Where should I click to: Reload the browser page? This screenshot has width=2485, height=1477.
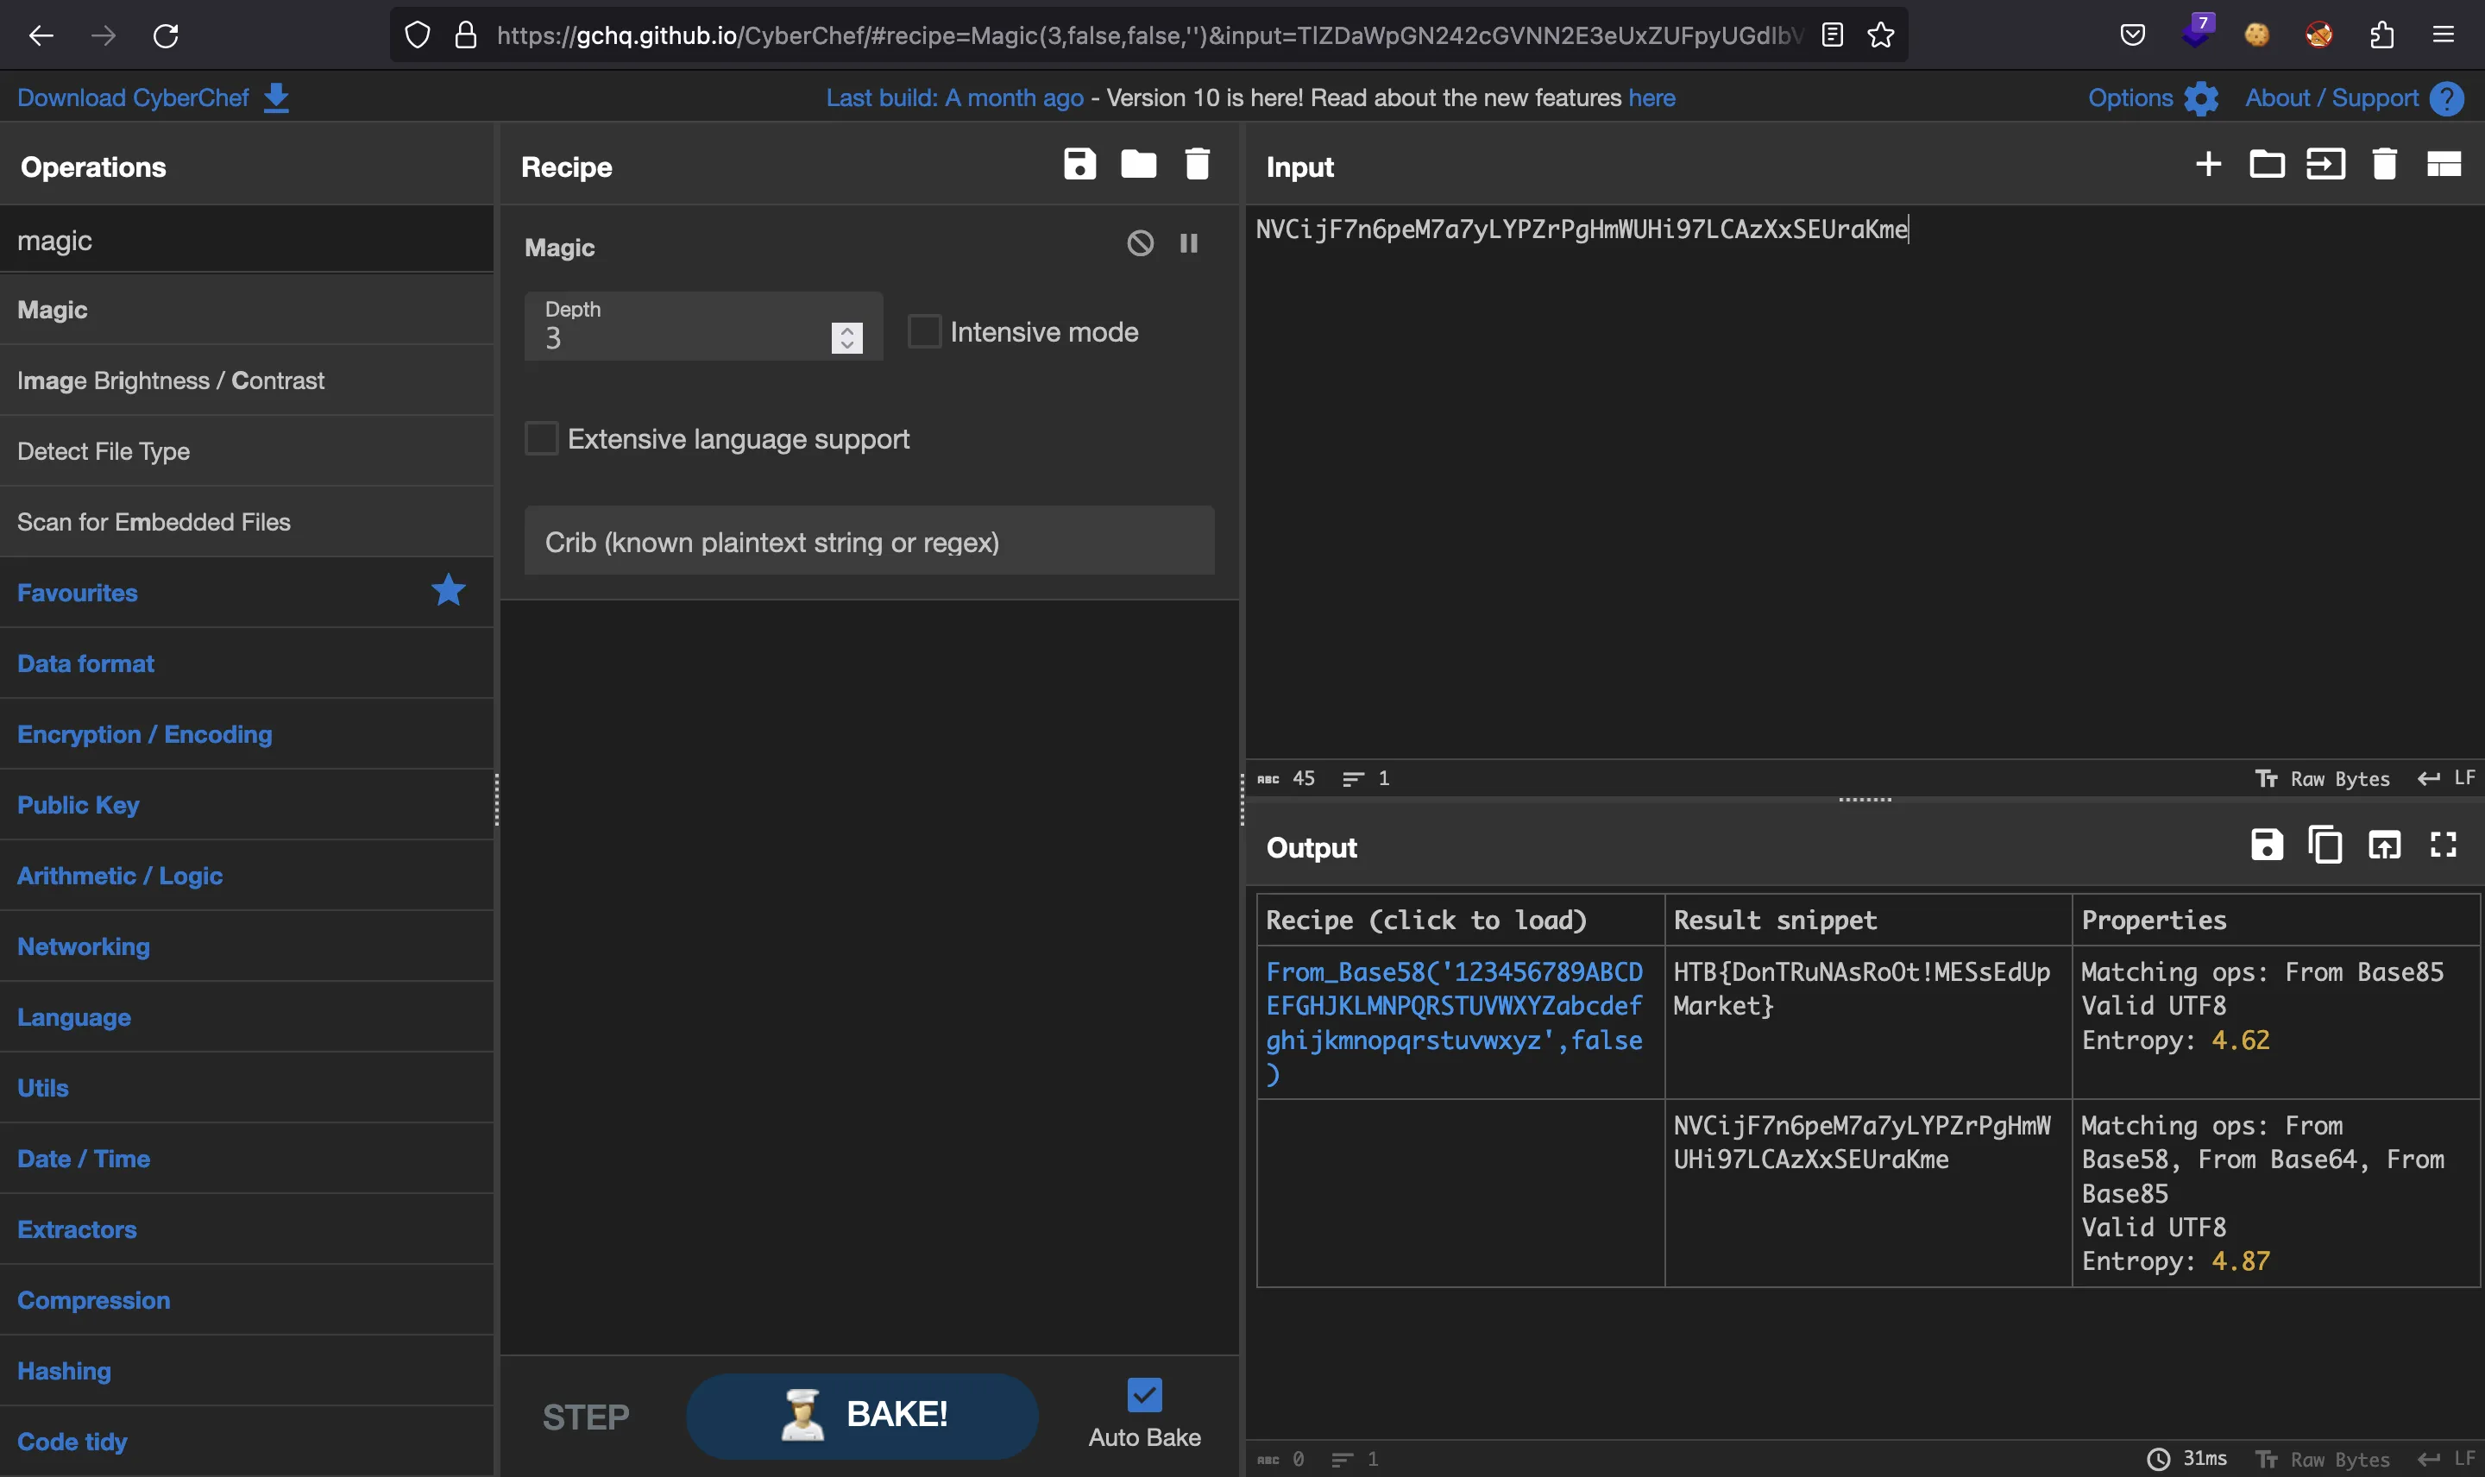click(165, 36)
